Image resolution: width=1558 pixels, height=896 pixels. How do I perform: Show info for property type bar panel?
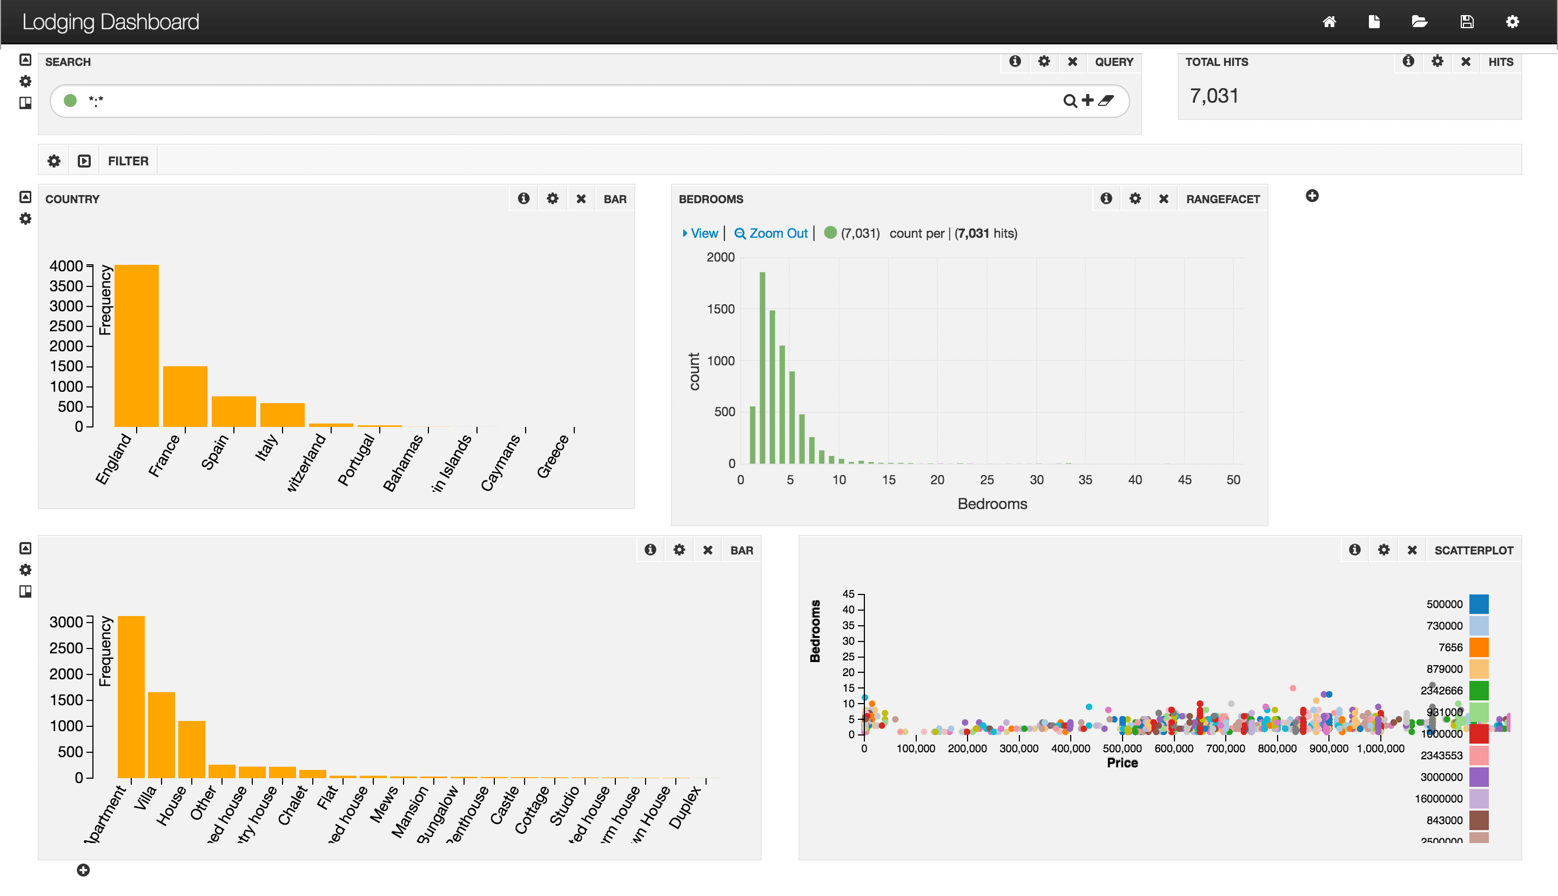point(650,550)
